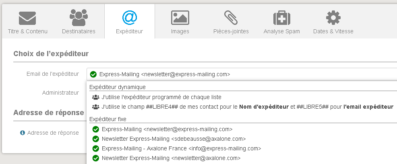Image resolution: width=397 pixels, height=164 pixels.
Task: Click green check beside info@express-mailing.com entry
Action: tap(95, 148)
